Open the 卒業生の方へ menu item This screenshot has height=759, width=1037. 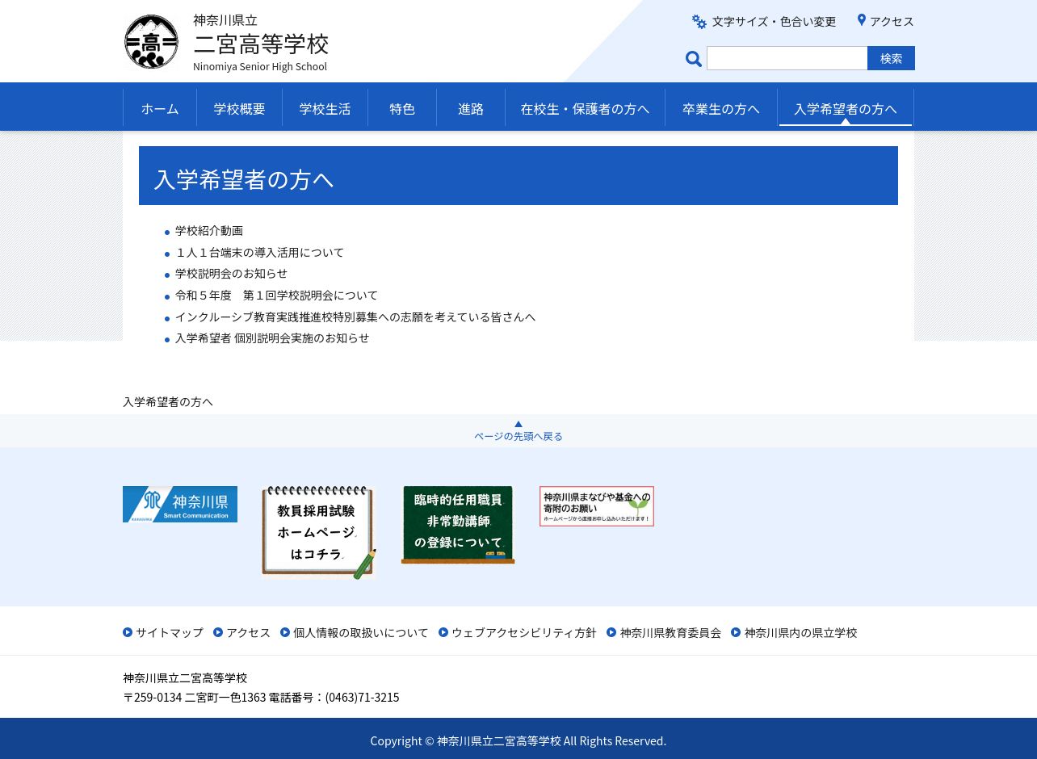coord(721,108)
